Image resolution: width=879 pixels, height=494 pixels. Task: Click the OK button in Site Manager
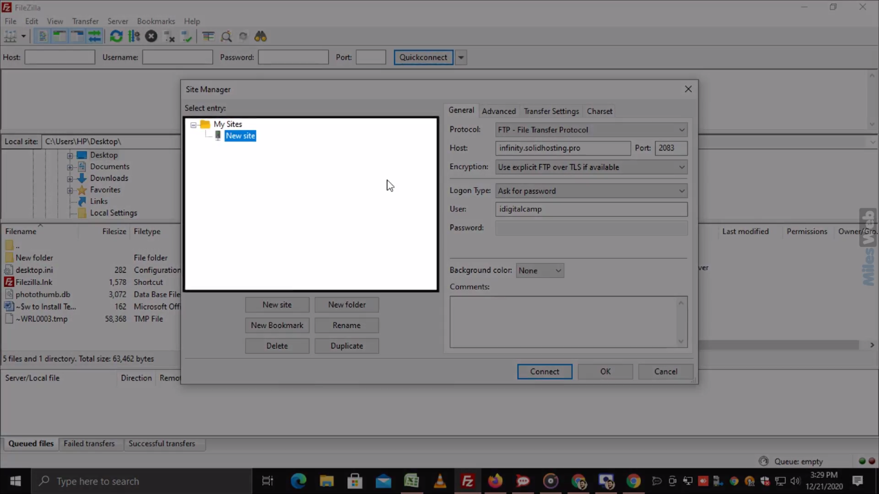click(606, 372)
